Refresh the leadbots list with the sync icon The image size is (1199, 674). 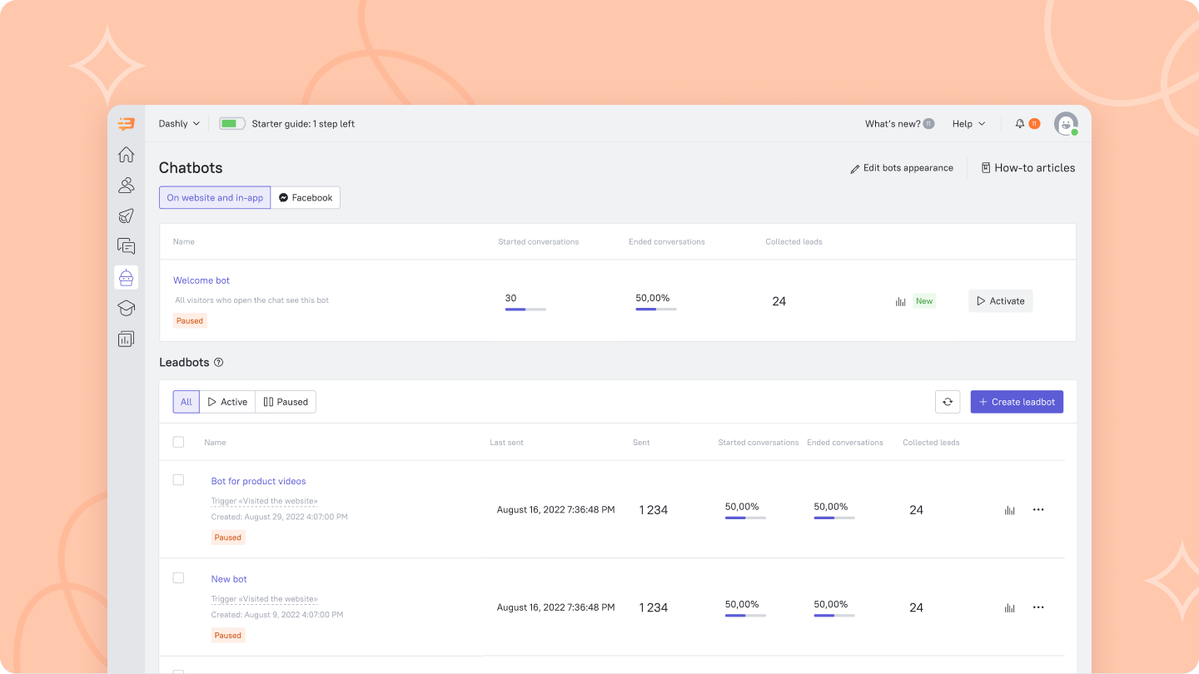tap(948, 401)
